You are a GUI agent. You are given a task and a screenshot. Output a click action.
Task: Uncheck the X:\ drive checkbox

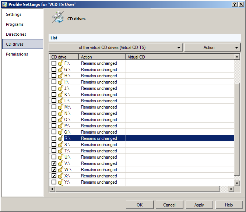click(x=54, y=176)
